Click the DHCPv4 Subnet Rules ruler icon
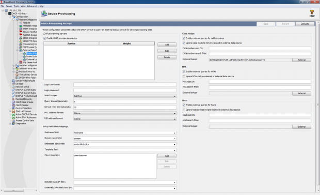The image size is (320, 195). (x=13, y=90)
